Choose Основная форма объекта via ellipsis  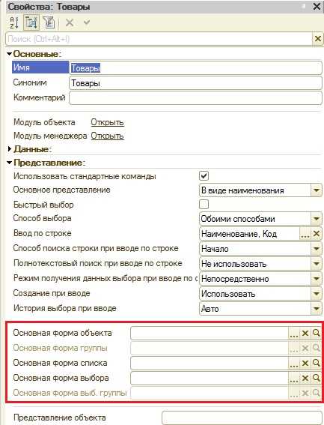pos(294,334)
